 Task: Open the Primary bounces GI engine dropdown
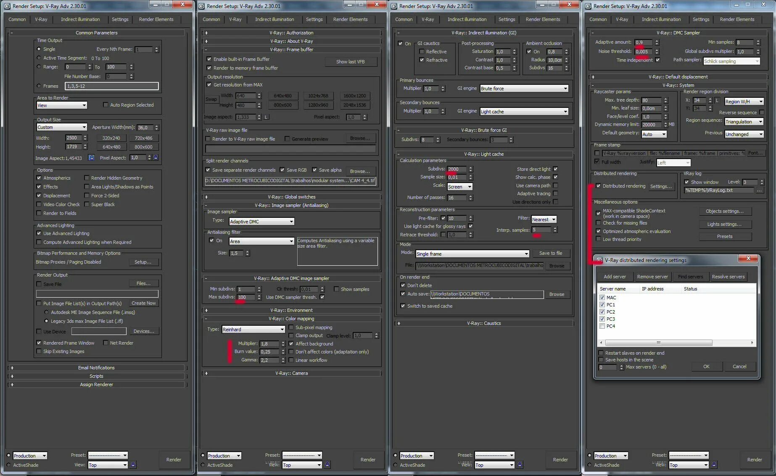524,89
